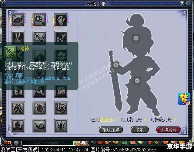Viewport: 194px width, 152px height.
Task: Click the green 催锋 tooltip icon
Action: [x=11, y=52]
